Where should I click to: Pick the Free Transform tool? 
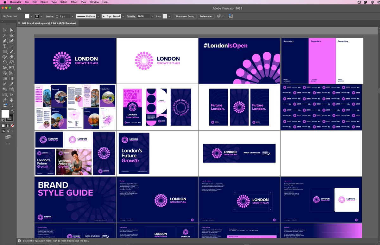(x=12, y=68)
